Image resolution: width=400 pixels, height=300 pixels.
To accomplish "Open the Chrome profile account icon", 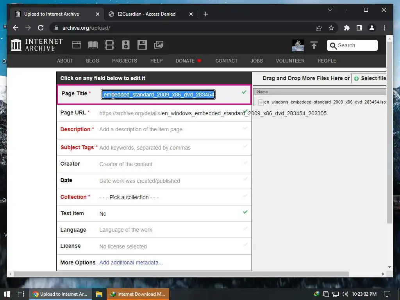I will pyautogui.click(x=372, y=28).
